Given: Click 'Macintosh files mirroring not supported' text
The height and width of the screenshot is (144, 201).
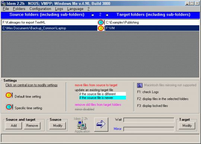Looking at the screenshot, I should [170, 85].
